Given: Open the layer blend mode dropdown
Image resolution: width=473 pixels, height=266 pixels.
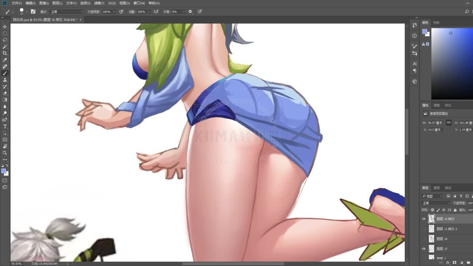Looking at the screenshot, I should (x=436, y=203).
